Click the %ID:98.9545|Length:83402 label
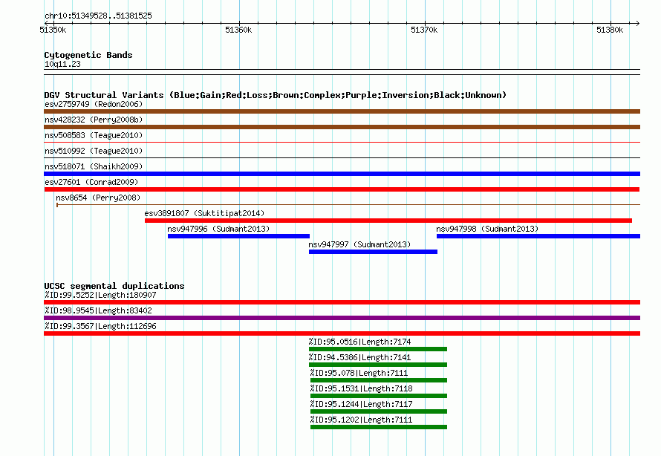The width and height of the screenshot is (661, 456). point(98,310)
